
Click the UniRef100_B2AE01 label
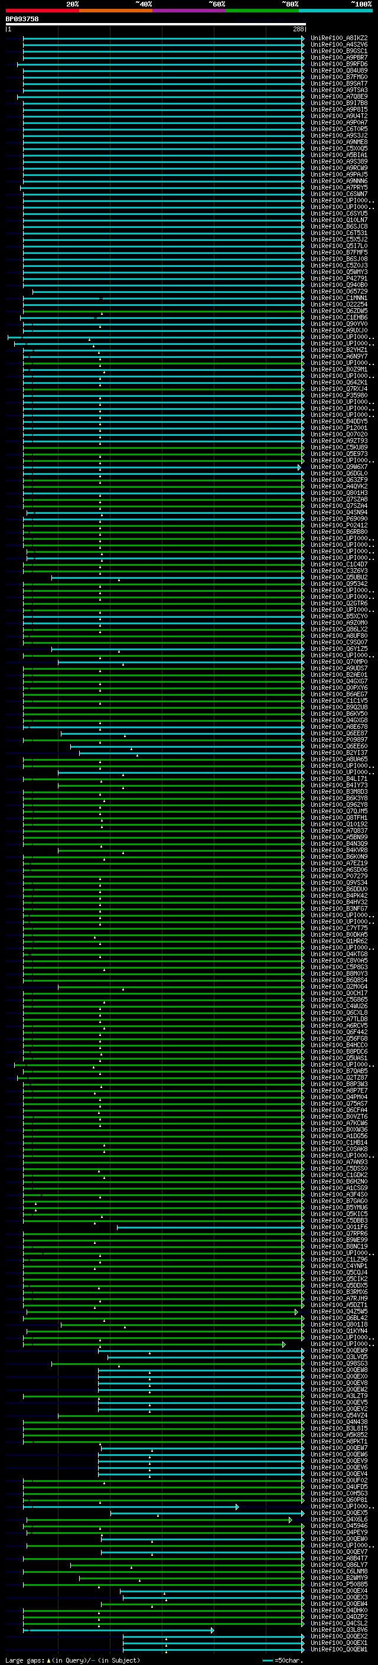(339, 675)
